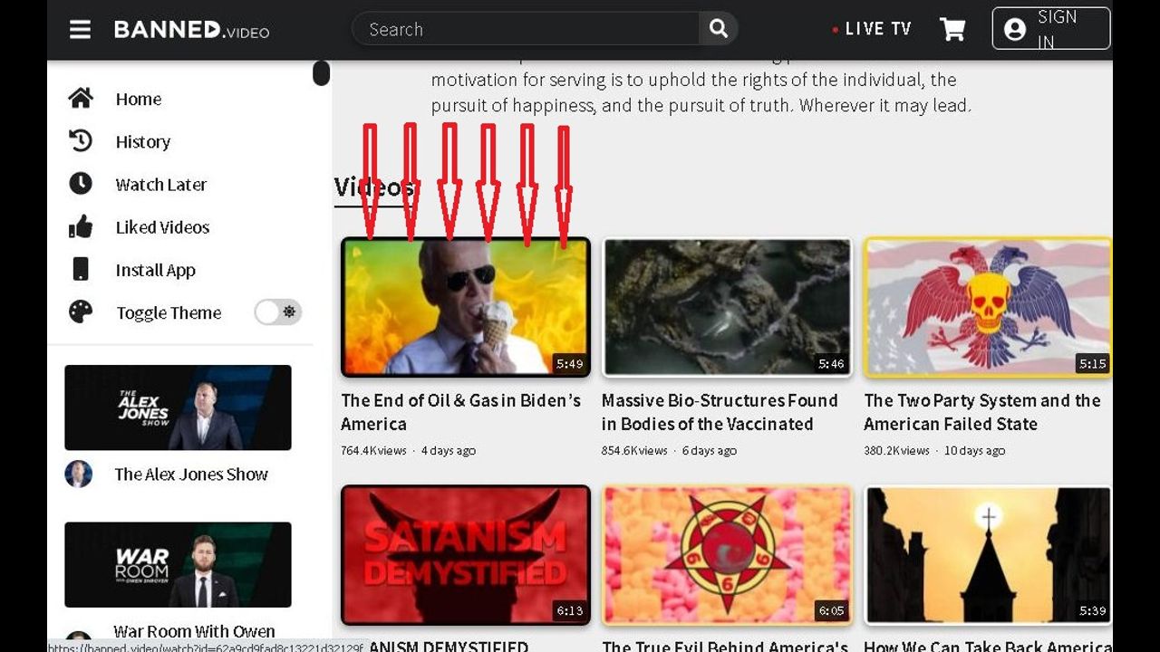Click the History clock-arrow icon
This screenshot has height=652, width=1160.
pos(81,141)
